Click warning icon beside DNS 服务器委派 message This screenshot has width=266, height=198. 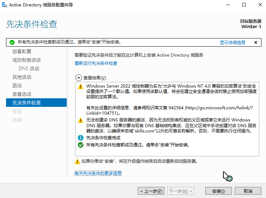[x=81, y=120]
